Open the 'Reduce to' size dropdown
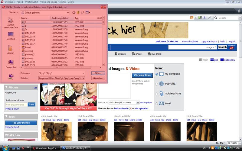The image size is (242, 151). coord(138,102)
